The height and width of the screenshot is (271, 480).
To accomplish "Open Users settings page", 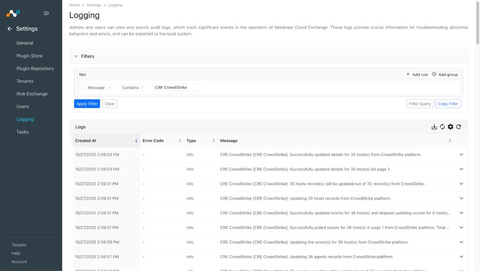I will pyautogui.click(x=22, y=107).
